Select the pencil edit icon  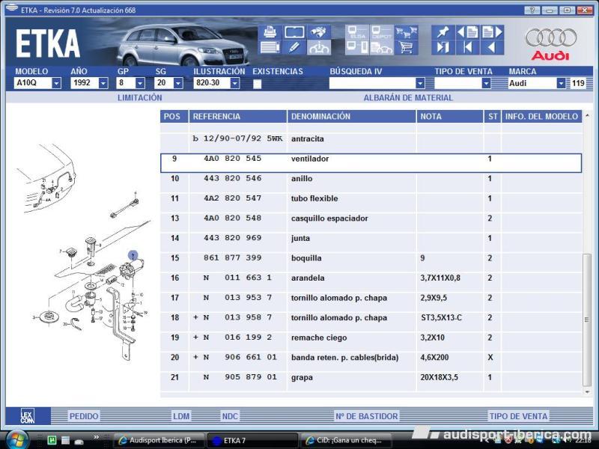294,48
